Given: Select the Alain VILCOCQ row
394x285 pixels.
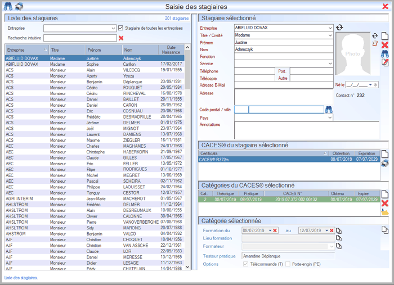Looking at the screenshot, I should 95,70.
